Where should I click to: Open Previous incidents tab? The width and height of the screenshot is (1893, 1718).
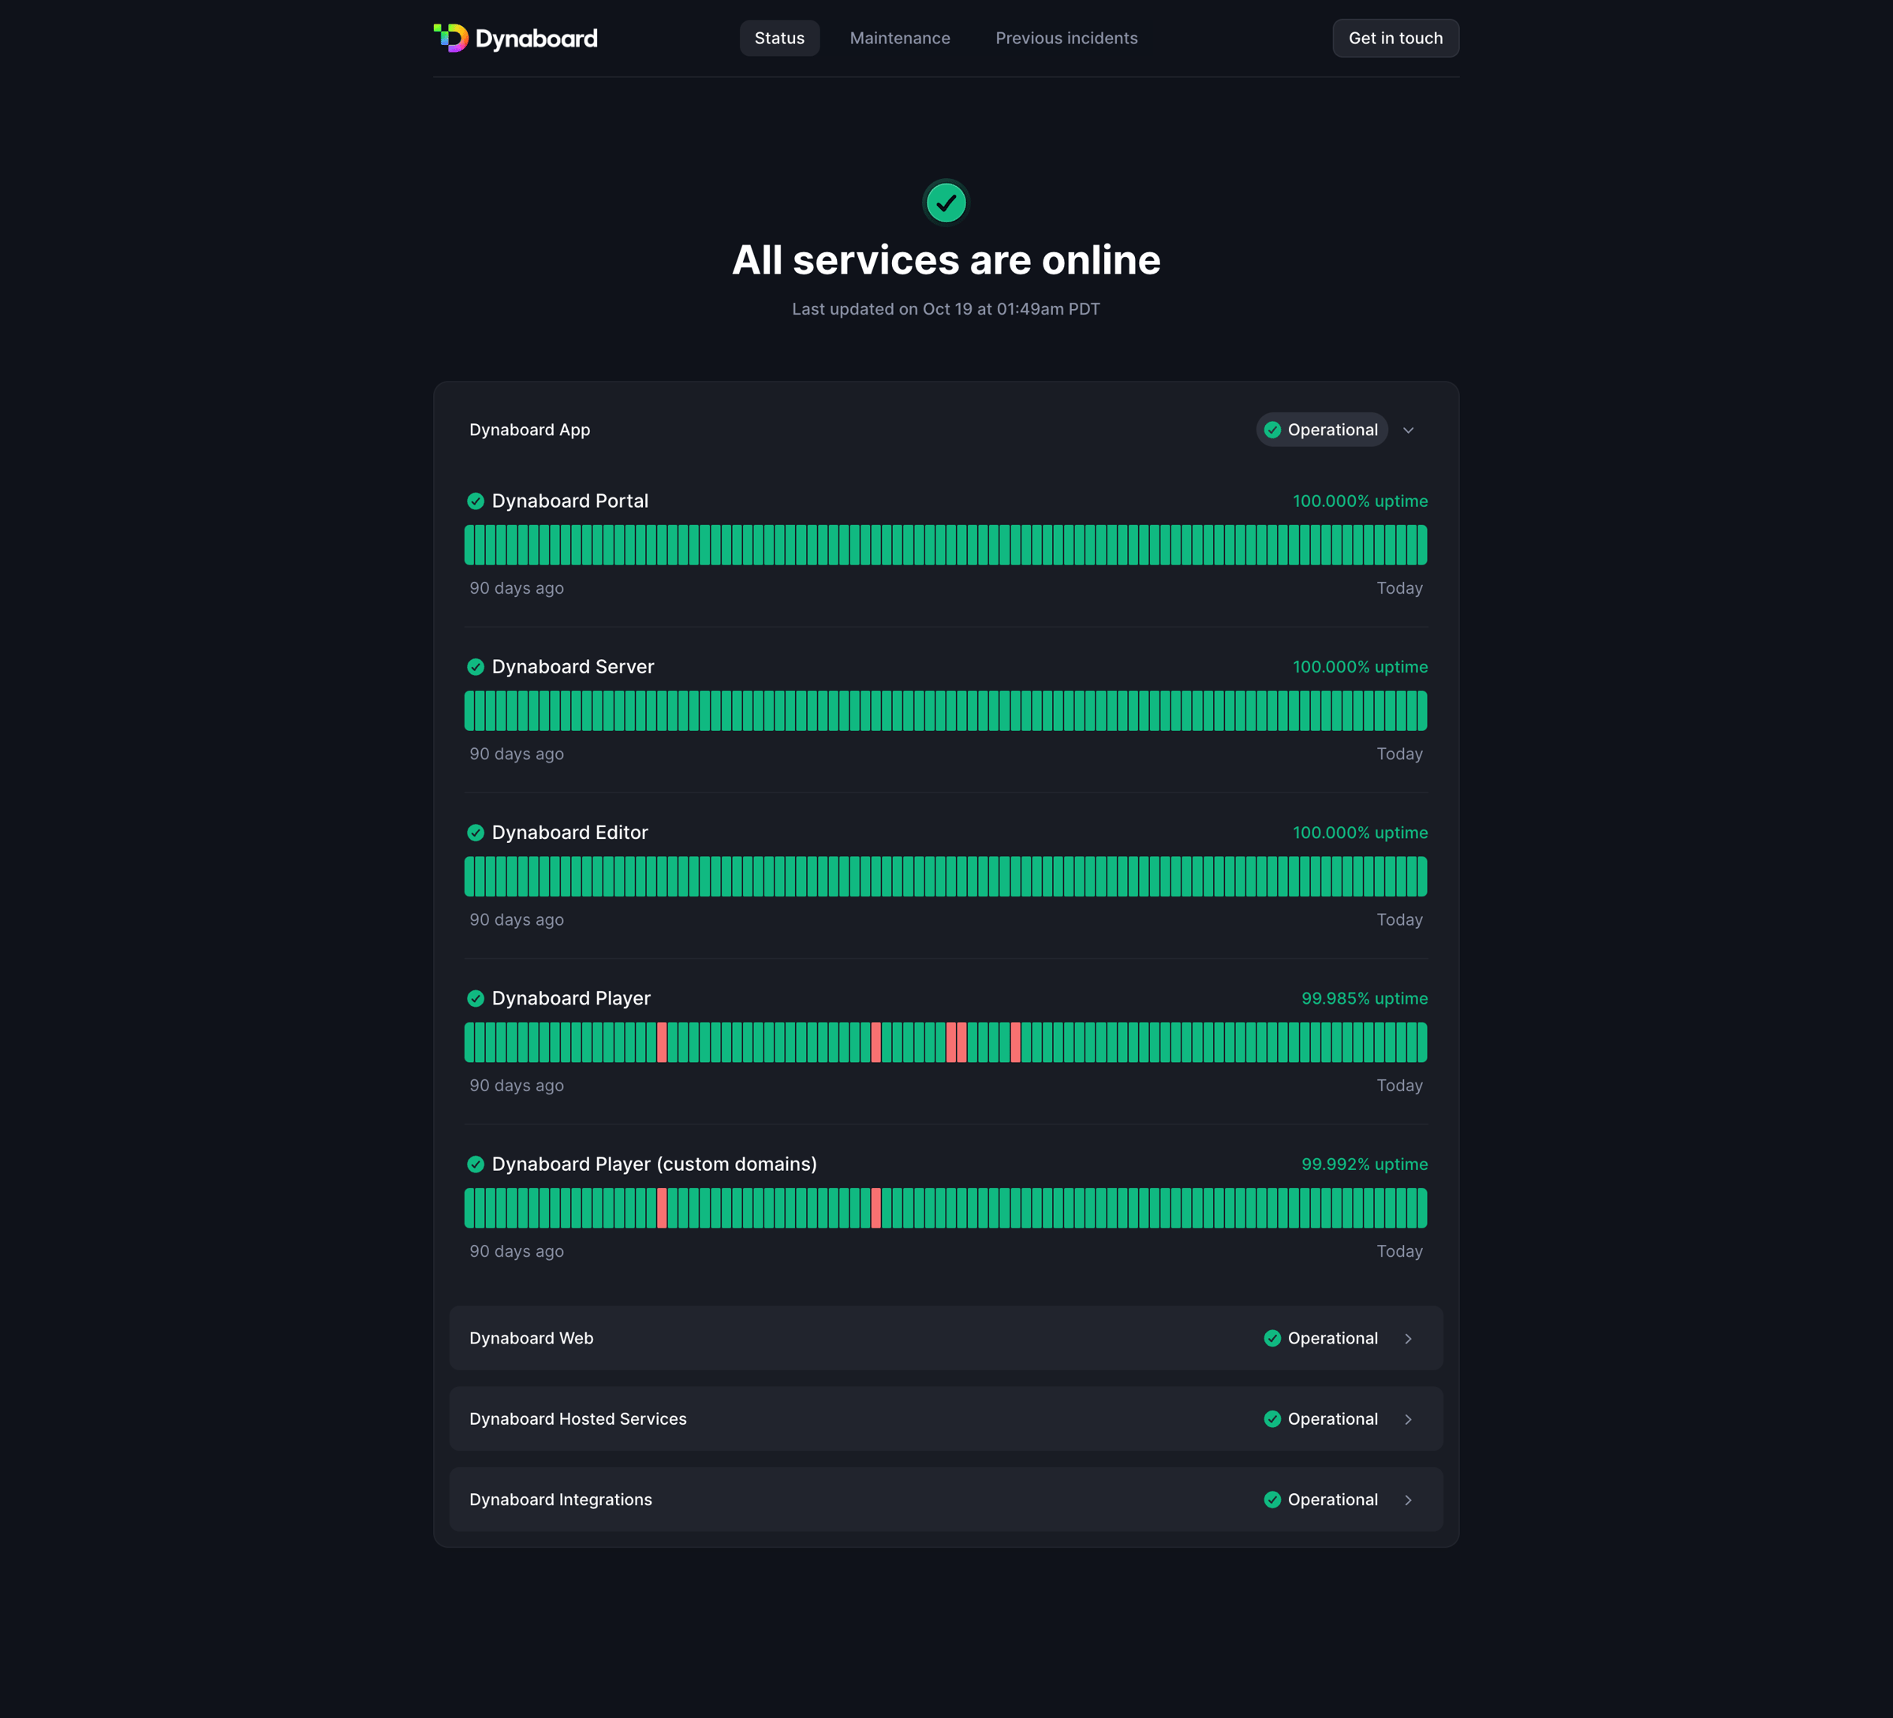1066,39
